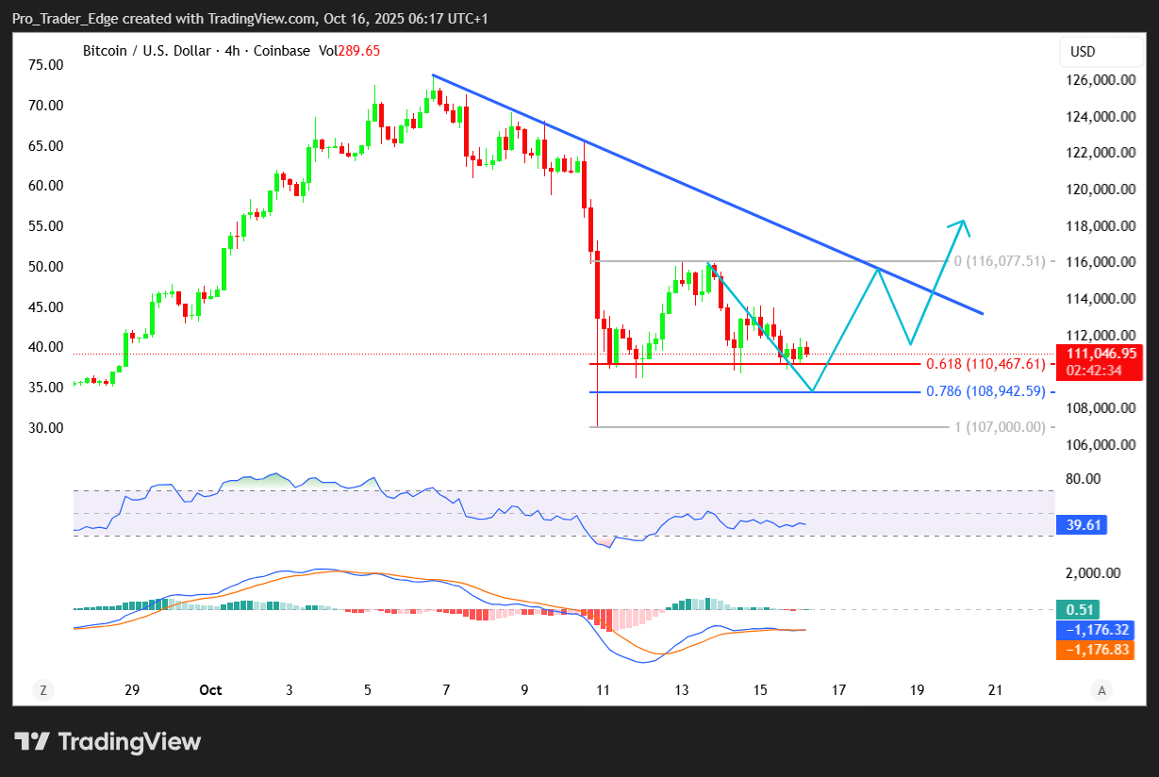Click the Bitcoin / U.S. Dollar symbol title
1159x777 pixels.
pyautogui.click(x=147, y=51)
